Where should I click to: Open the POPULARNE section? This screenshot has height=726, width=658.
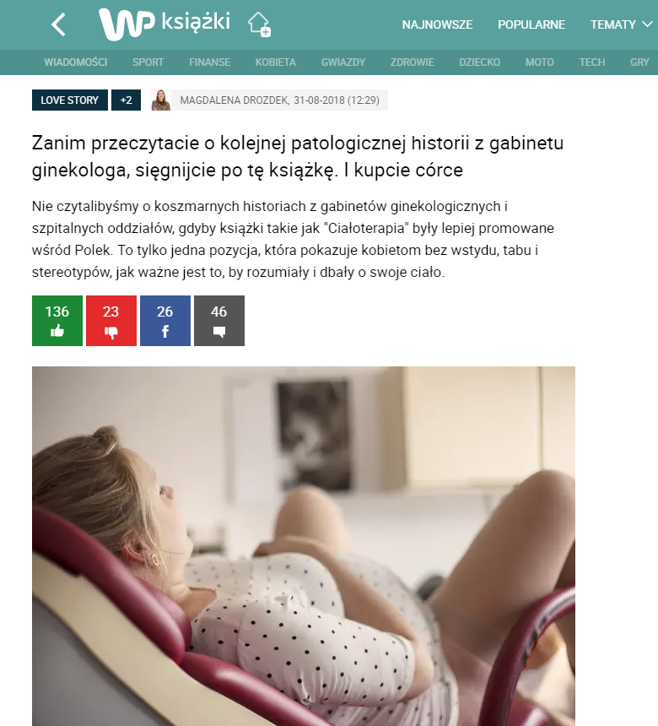(x=531, y=24)
